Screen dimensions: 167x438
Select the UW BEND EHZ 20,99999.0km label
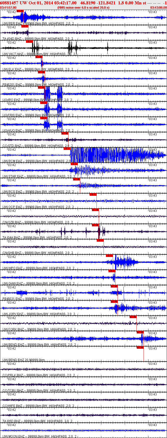click(x=24, y=360)
